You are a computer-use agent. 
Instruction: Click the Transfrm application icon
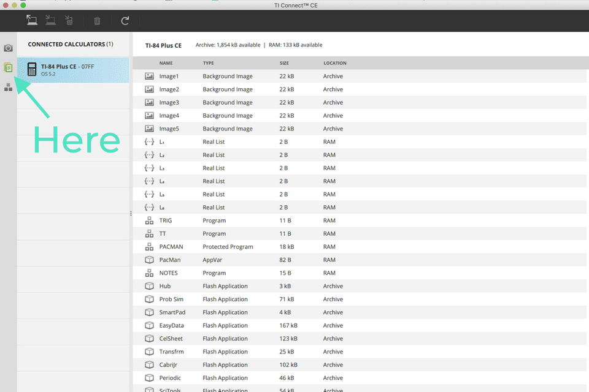coord(149,352)
